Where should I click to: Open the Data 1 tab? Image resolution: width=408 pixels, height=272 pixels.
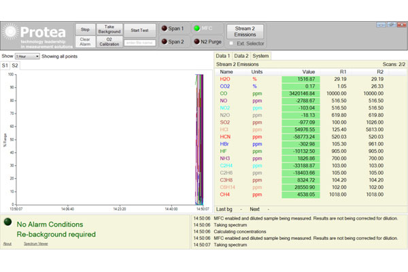click(x=223, y=56)
